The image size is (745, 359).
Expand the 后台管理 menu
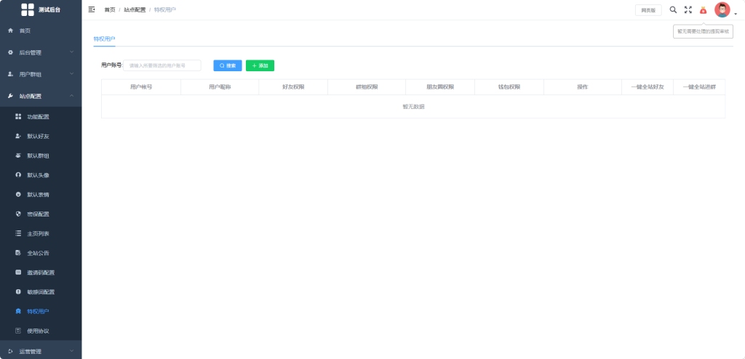coord(41,53)
